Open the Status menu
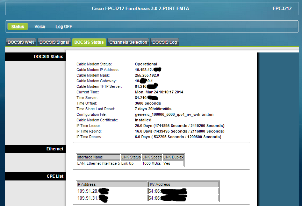This screenshot has width=302, height=206. click(x=17, y=27)
